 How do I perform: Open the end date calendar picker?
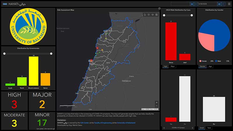click(220, 4)
